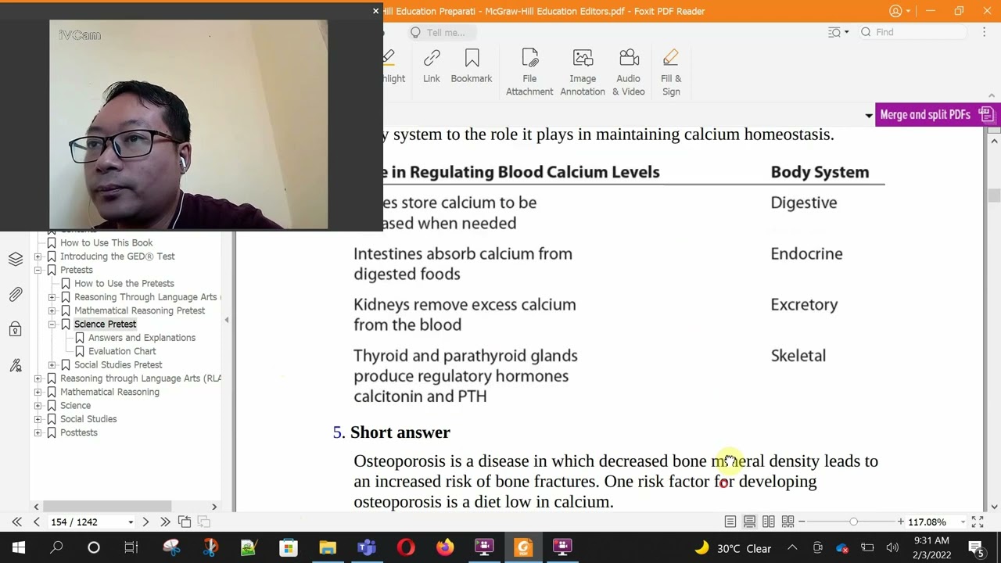Select How to Use the Pretests bookmark
This screenshot has height=563, width=1001.
pyautogui.click(x=124, y=284)
